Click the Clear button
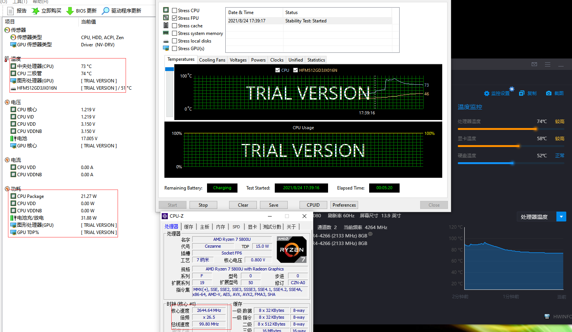The image size is (572, 332). click(x=243, y=205)
